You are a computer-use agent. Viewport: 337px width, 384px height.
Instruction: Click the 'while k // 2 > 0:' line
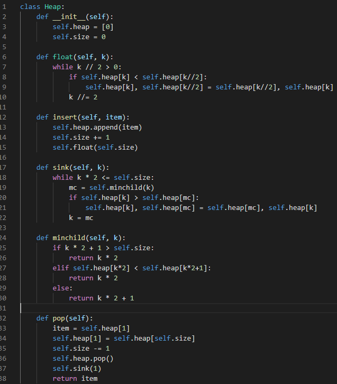coord(87,67)
